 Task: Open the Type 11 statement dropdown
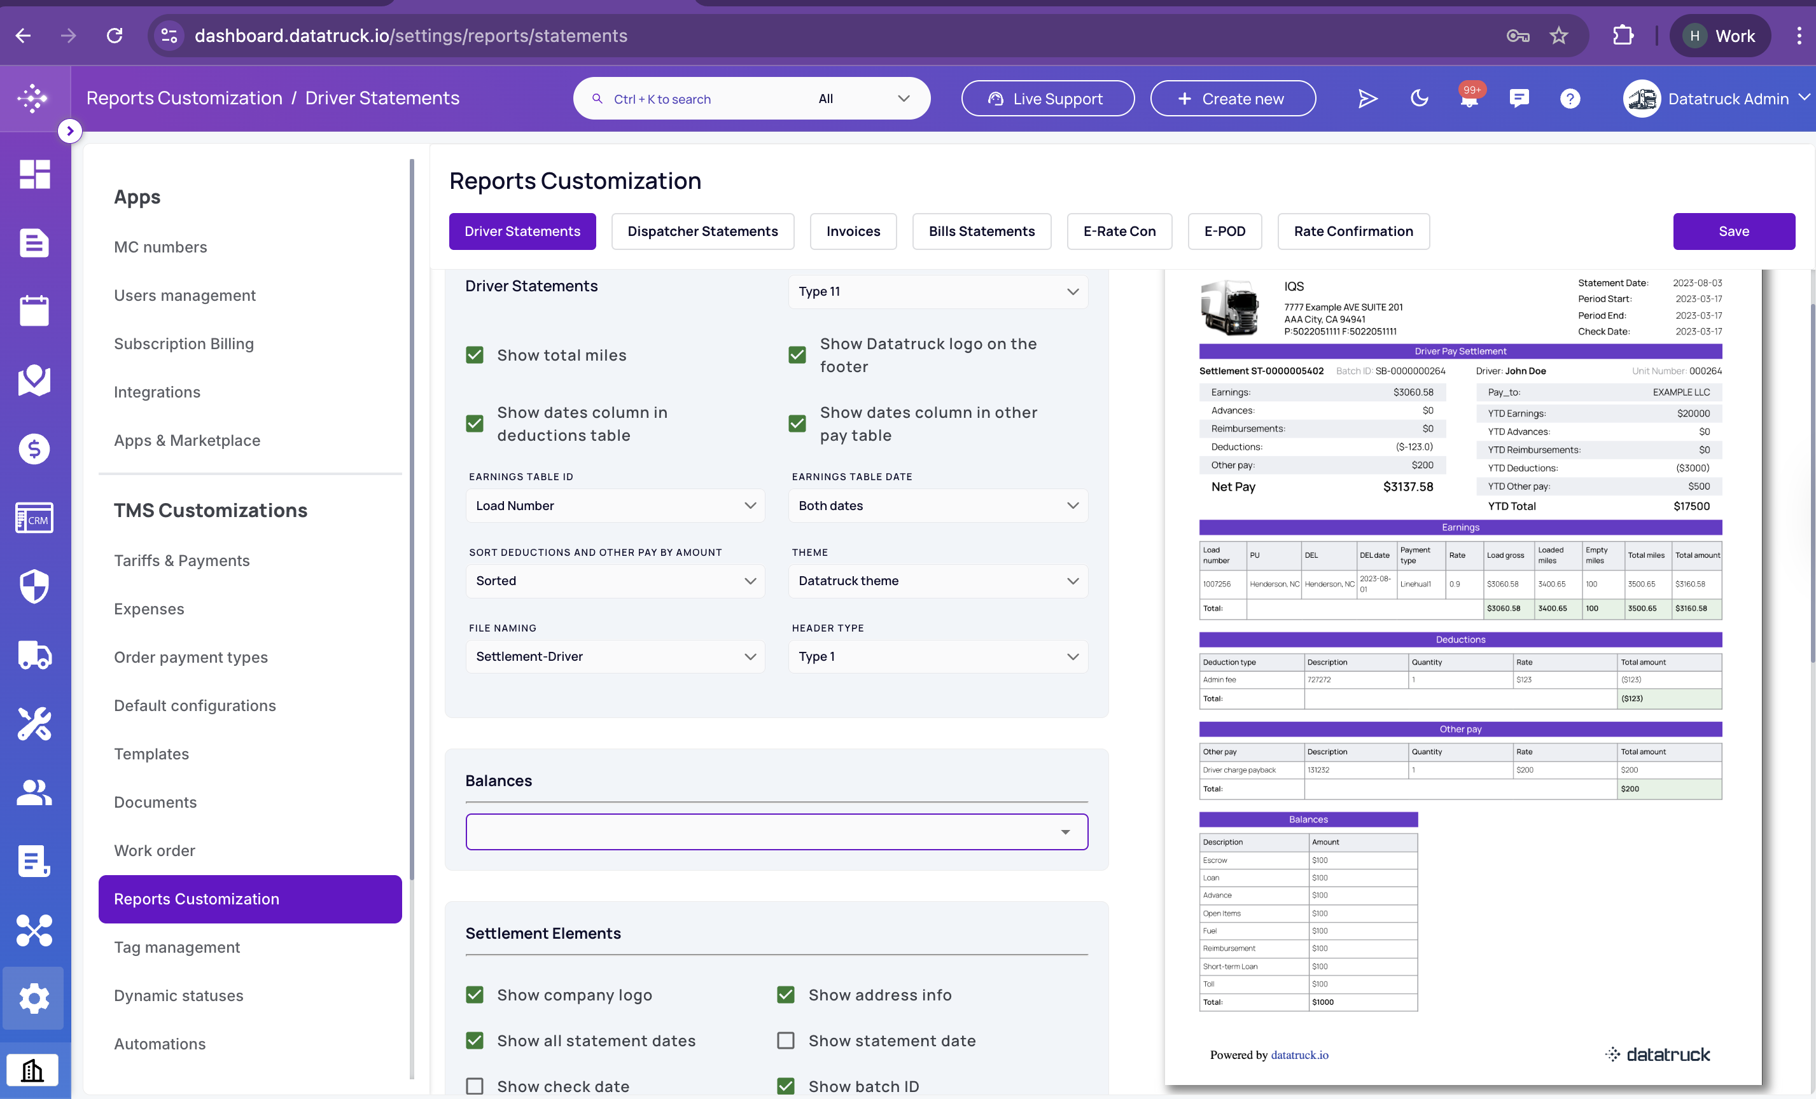pos(938,292)
